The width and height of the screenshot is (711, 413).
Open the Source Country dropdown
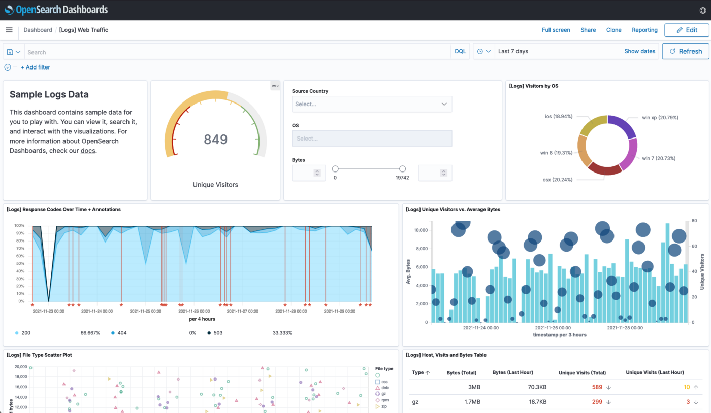(372, 104)
